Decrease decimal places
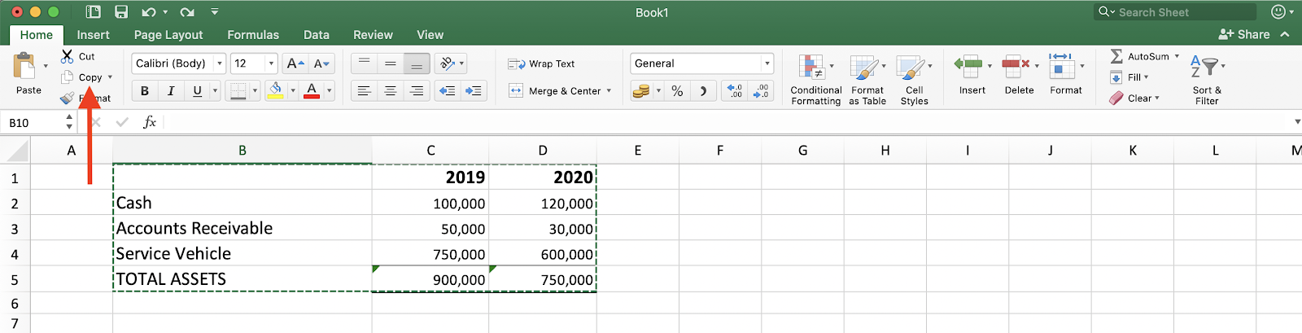Screen dimensions: 1302x333 click(x=761, y=91)
